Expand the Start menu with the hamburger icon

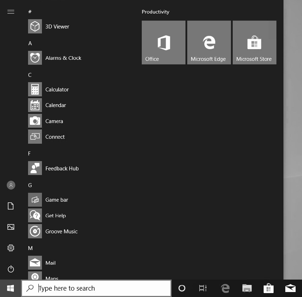(x=11, y=11)
